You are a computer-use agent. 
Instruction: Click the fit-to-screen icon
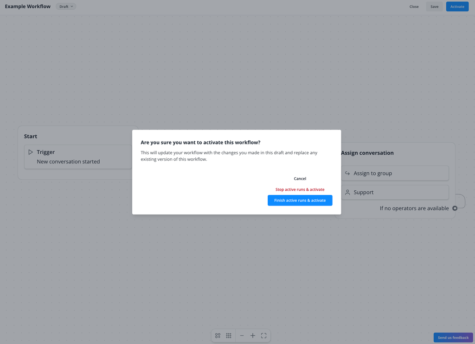point(264,336)
